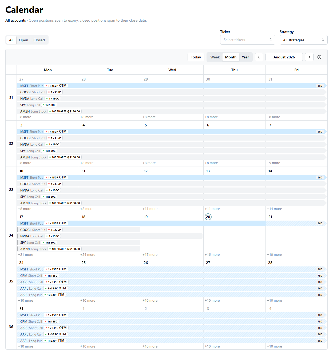This screenshot has height=355, width=333.
Task: Switch to the Open positions filter
Action: pyautogui.click(x=23, y=40)
